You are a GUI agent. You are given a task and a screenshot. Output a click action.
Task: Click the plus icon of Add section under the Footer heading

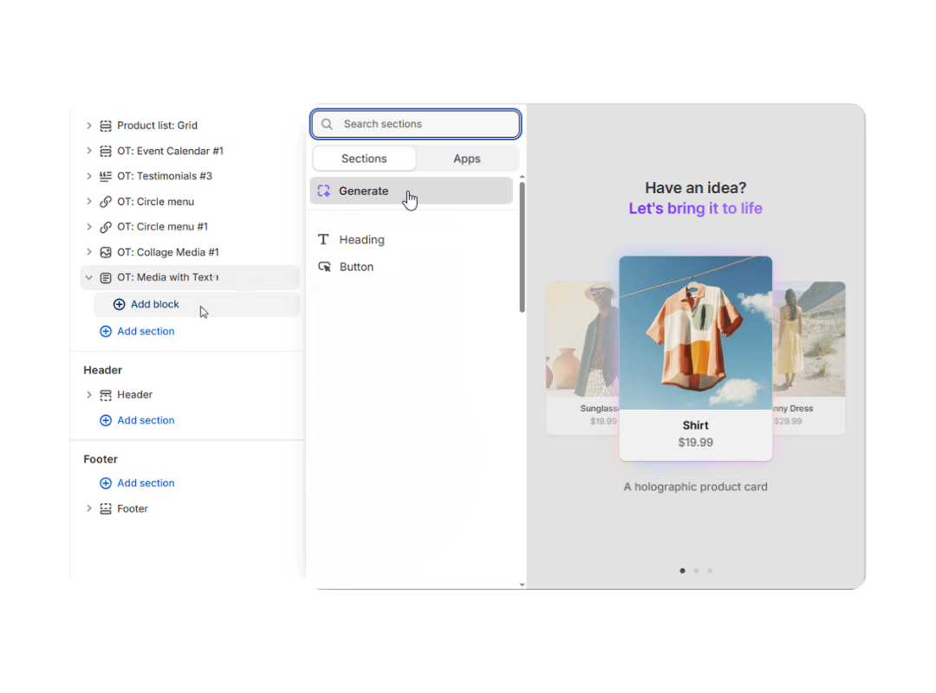tap(106, 483)
